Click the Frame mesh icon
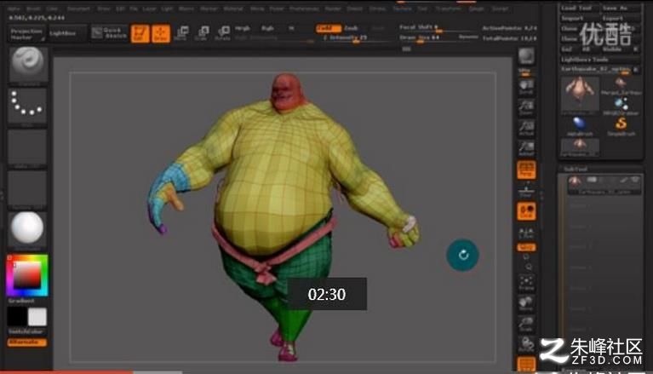Viewport: 653px width, 374px height. click(526, 283)
